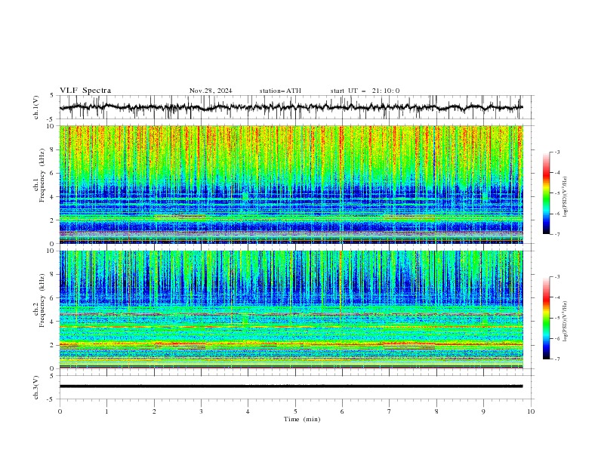This screenshot has width=598, height=462.
Task: Select the "start UT = 21:10:0" text
Action: point(365,91)
